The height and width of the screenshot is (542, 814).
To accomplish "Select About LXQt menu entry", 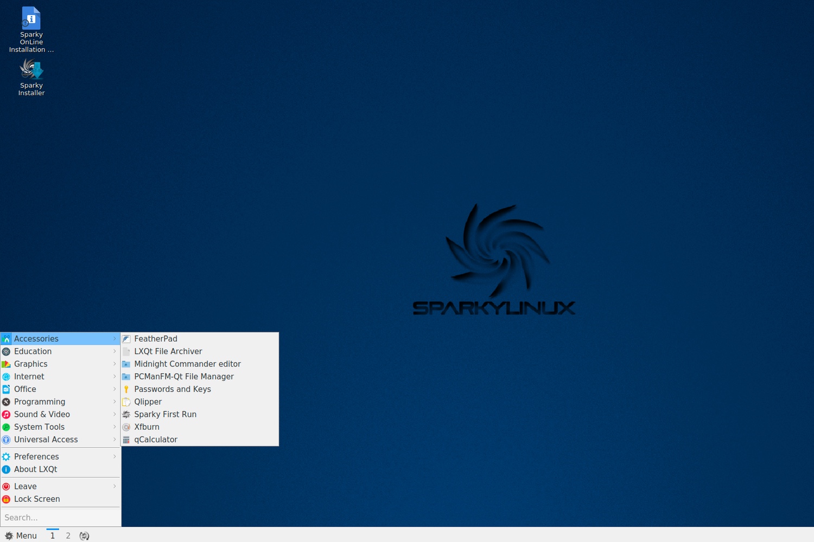I will (x=60, y=469).
